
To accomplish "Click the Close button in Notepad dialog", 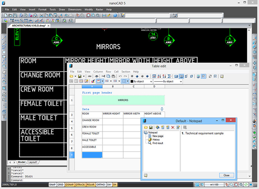I will click(226, 175).
